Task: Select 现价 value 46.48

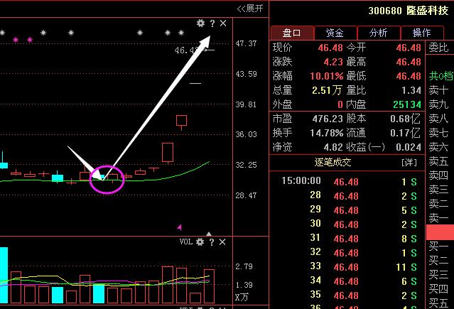Action: click(x=330, y=48)
